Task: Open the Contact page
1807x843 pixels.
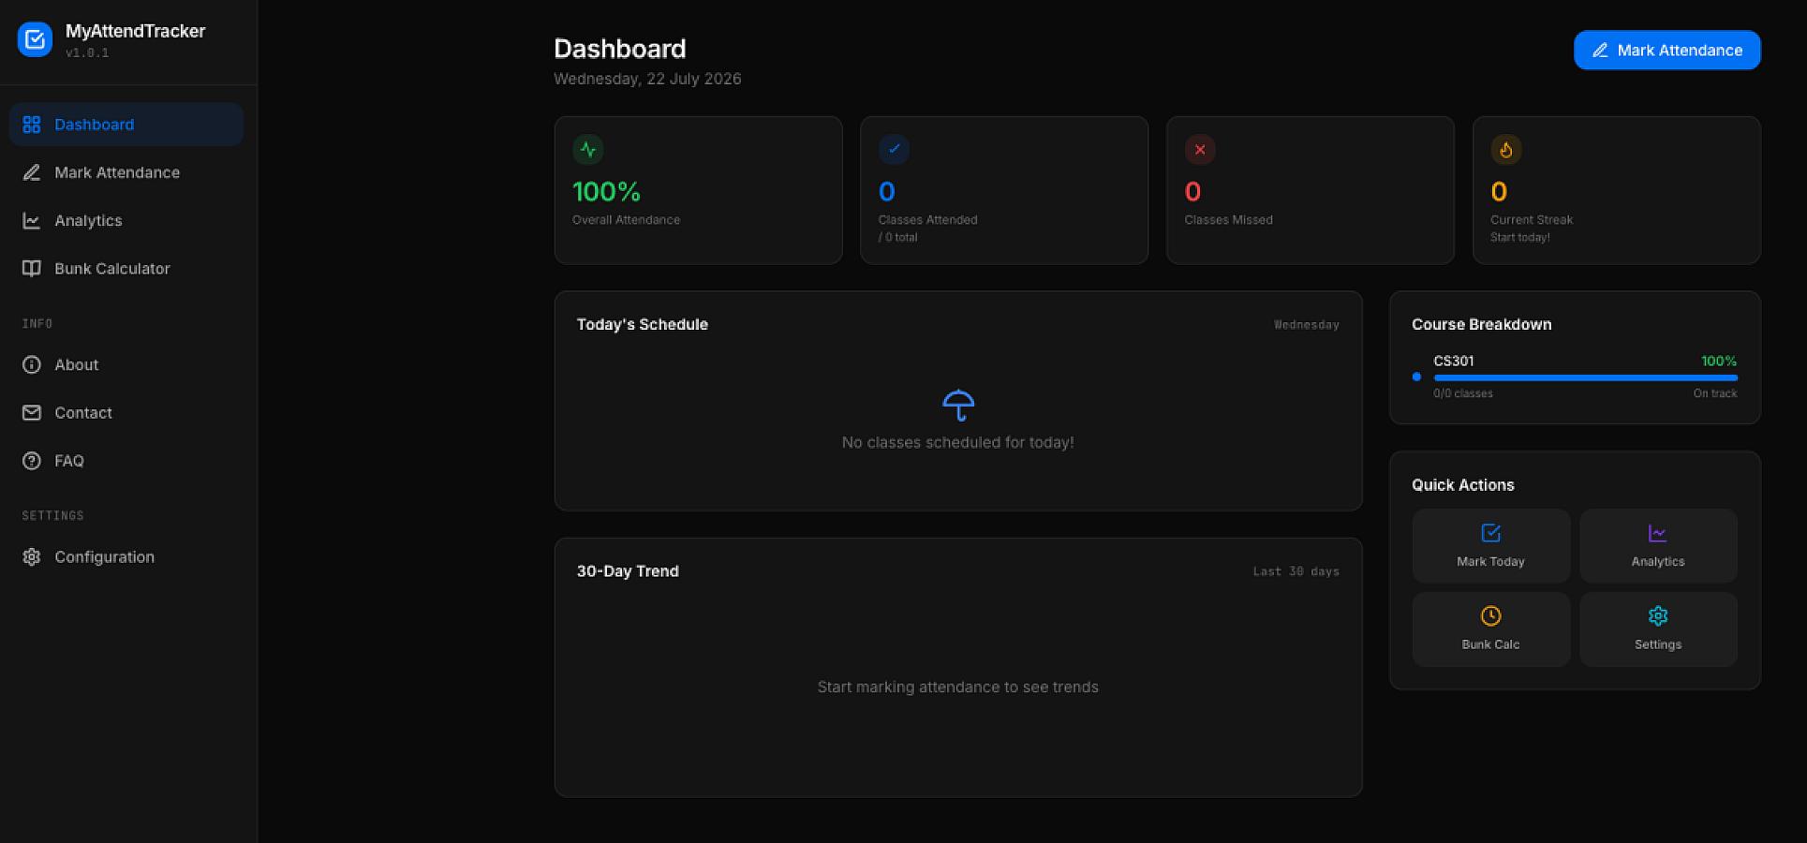Action: point(126,413)
